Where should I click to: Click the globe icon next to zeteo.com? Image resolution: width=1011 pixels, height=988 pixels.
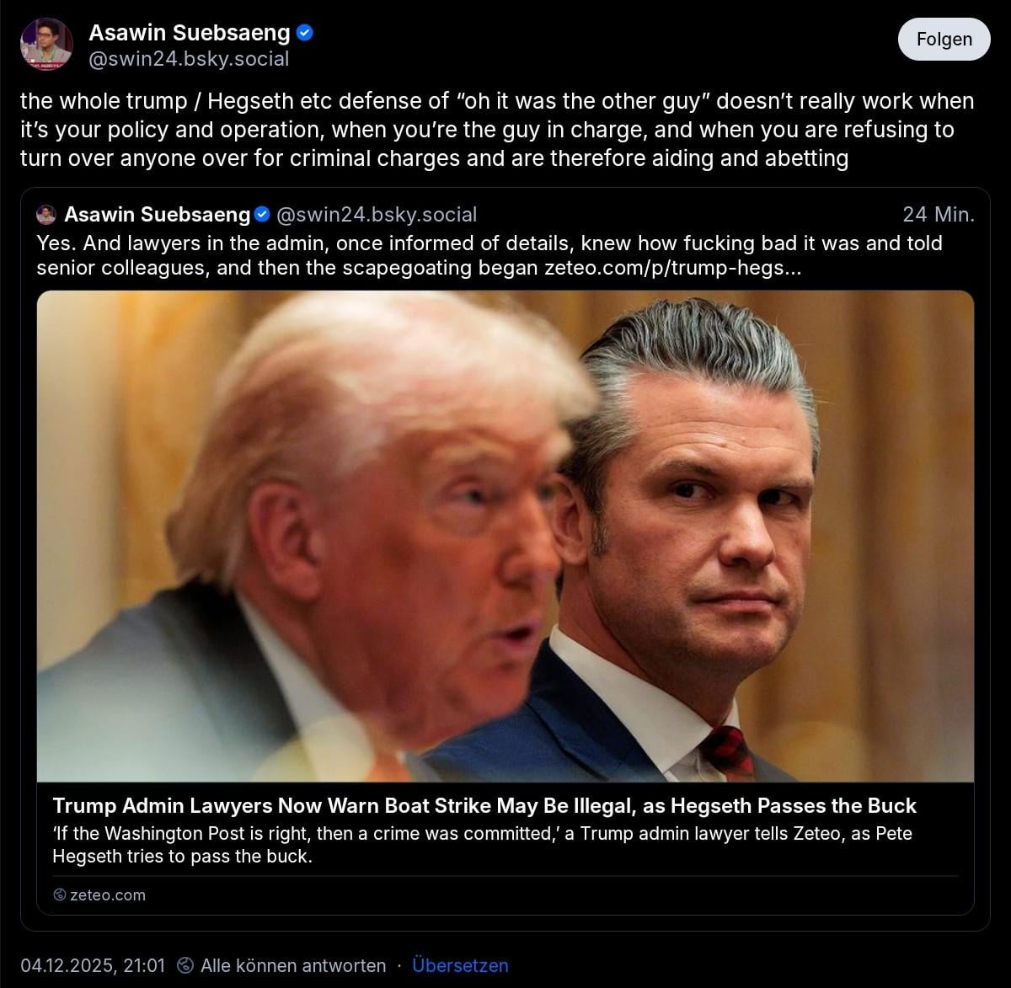point(59,895)
